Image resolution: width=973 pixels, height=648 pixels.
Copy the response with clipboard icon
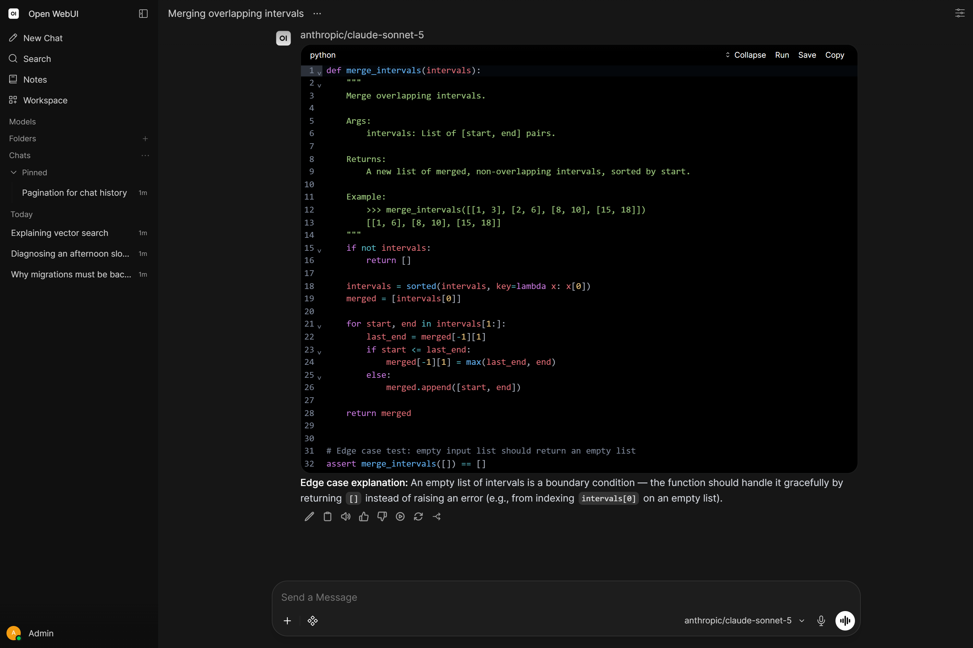click(x=328, y=516)
